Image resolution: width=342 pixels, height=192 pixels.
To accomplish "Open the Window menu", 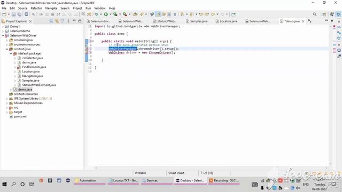I will [x=100, y=8].
